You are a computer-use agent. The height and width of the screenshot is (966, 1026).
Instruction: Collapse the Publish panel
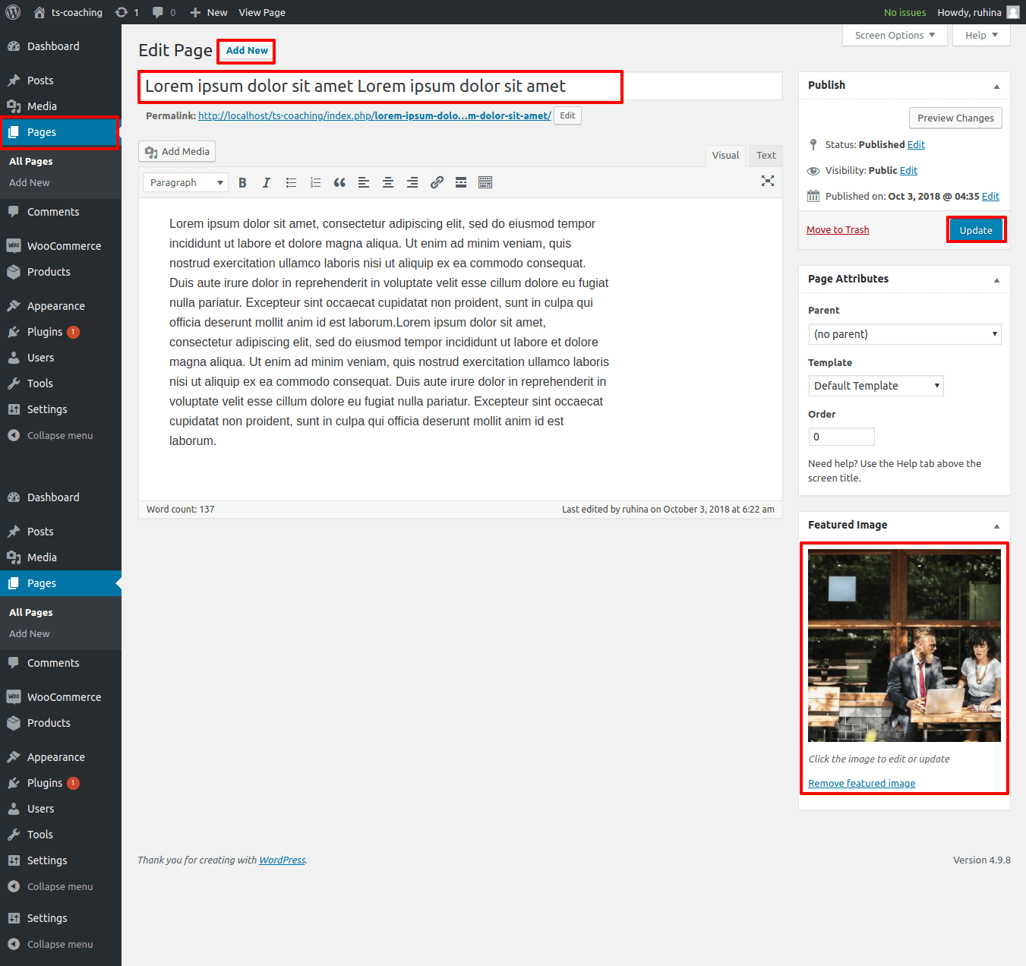[x=996, y=86]
